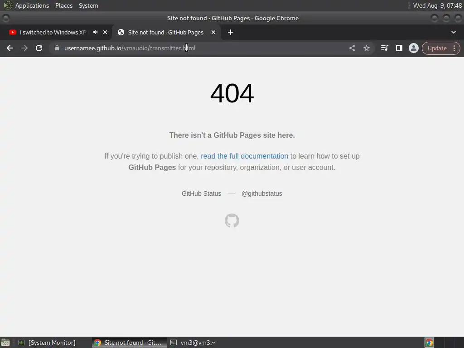Click the GitHub Octocat logo
This screenshot has height=348, width=464.
point(232,221)
